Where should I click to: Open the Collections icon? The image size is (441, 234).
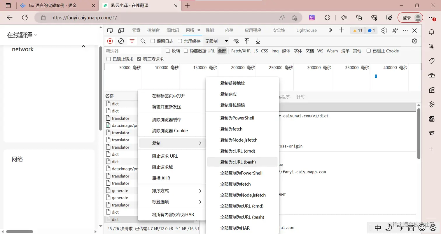(x=359, y=17)
